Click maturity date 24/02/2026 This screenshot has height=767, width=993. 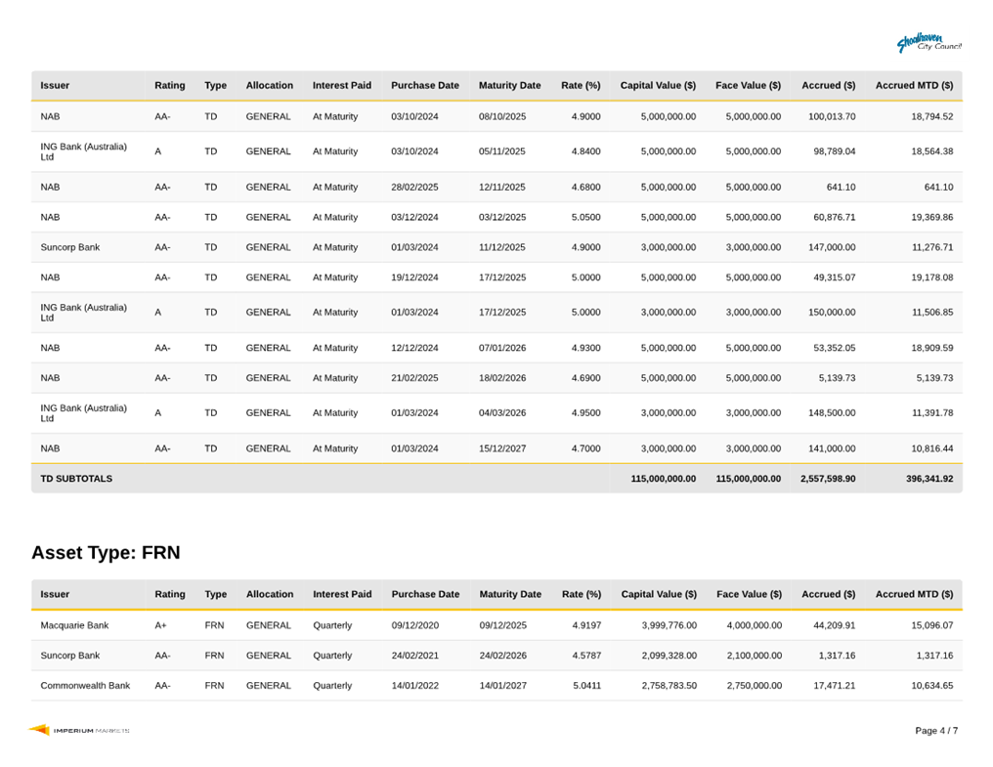[x=502, y=656]
